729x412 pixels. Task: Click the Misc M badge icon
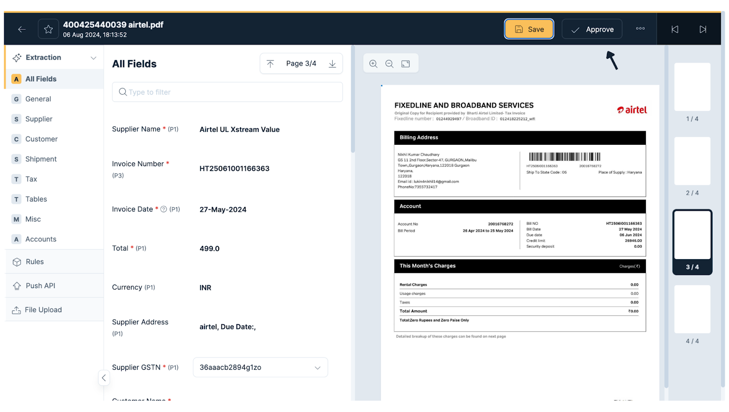pyautogui.click(x=16, y=219)
